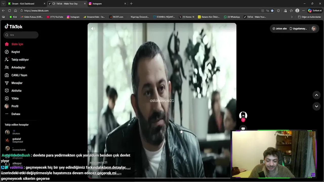Open Gelen Kutusu Gmail bookmark

tap(31, 17)
